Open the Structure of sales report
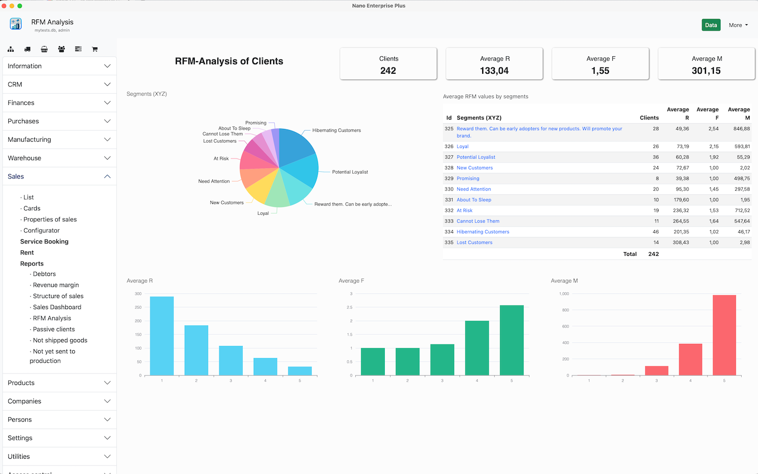Screen dimensions: 758x474 58,296
